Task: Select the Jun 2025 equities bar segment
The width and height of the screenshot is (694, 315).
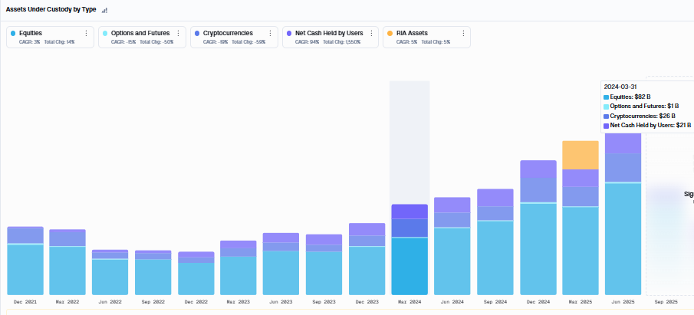Action: (x=623, y=239)
